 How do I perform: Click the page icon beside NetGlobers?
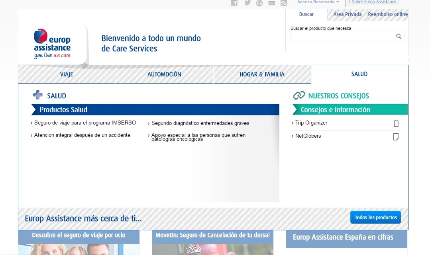pyautogui.click(x=396, y=137)
